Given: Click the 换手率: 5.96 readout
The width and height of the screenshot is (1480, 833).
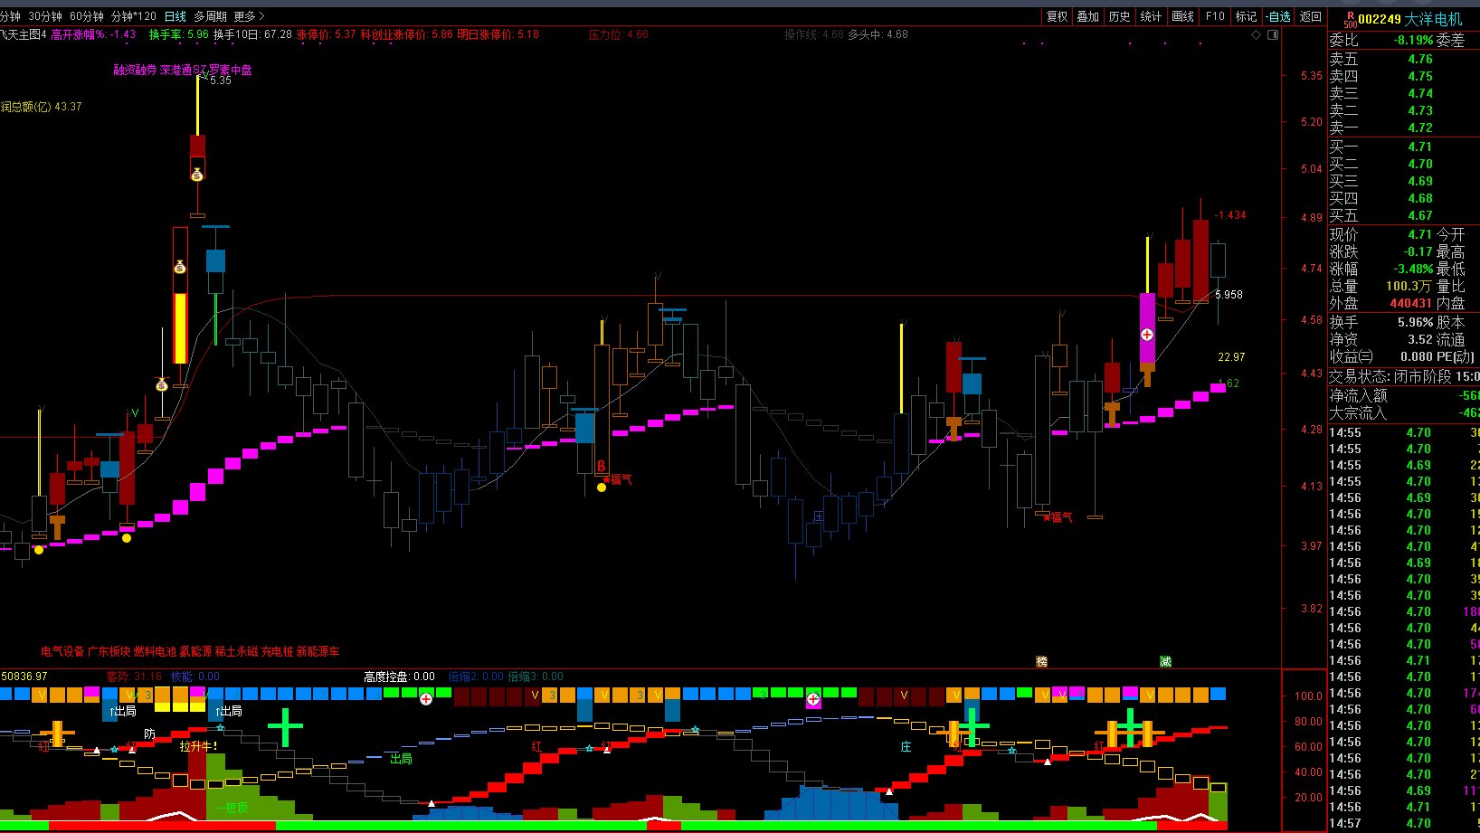Looking at the screenshot, I should point(179,34).
